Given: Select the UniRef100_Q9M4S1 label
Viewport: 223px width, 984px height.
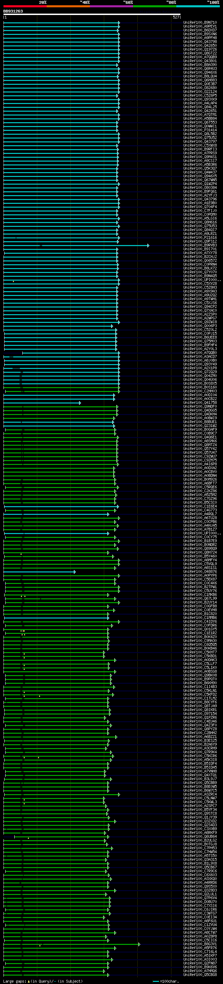Looking at the screenshot, I should 200,157.
